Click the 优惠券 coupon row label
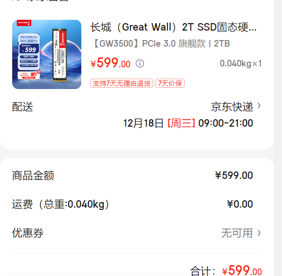Screen dimensions: 282x276 28,233
